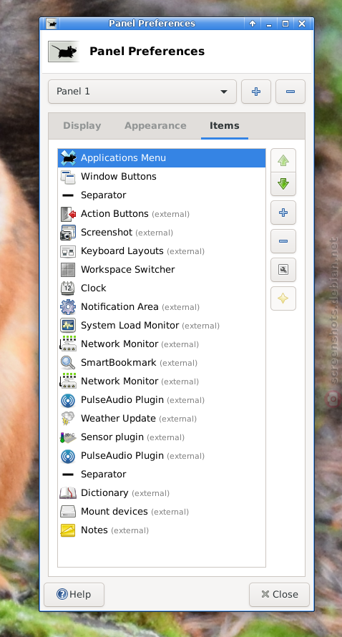Image resolution: width=342 pixels, height=637 pixels.
Task: Select the Notes plugin entry
Action: tap(162, 530)
